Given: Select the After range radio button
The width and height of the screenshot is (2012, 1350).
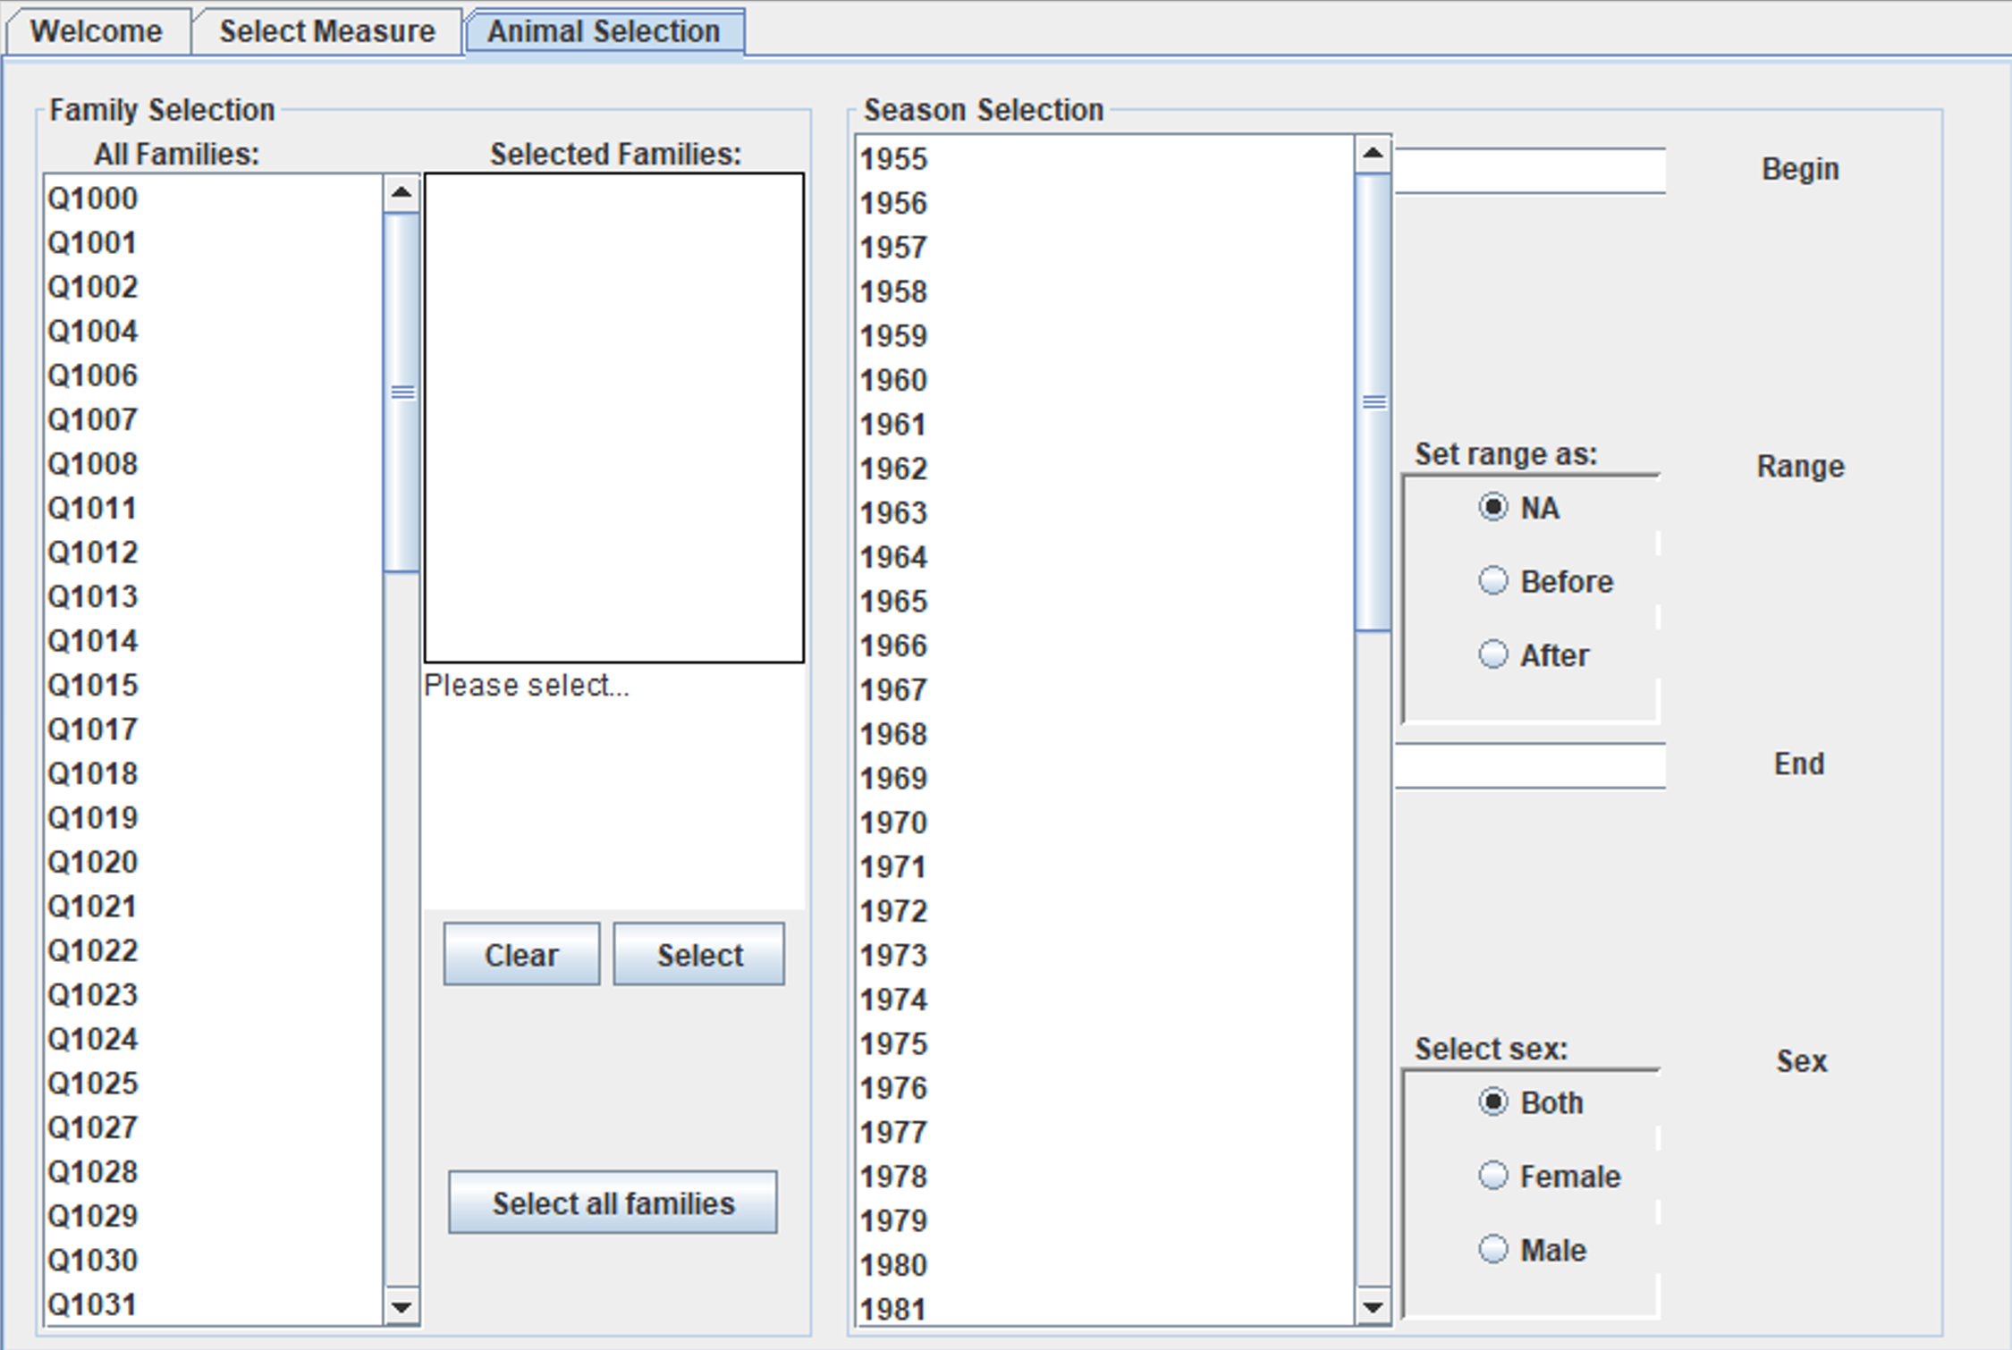Looking at the screenshot, I should [x=1492, y=654].
